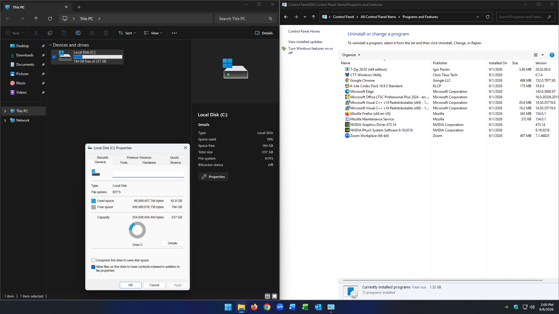The width and height of the screenshot is (559, 314).
Task: Expand the Network tree node
Action: coord(5,120)
